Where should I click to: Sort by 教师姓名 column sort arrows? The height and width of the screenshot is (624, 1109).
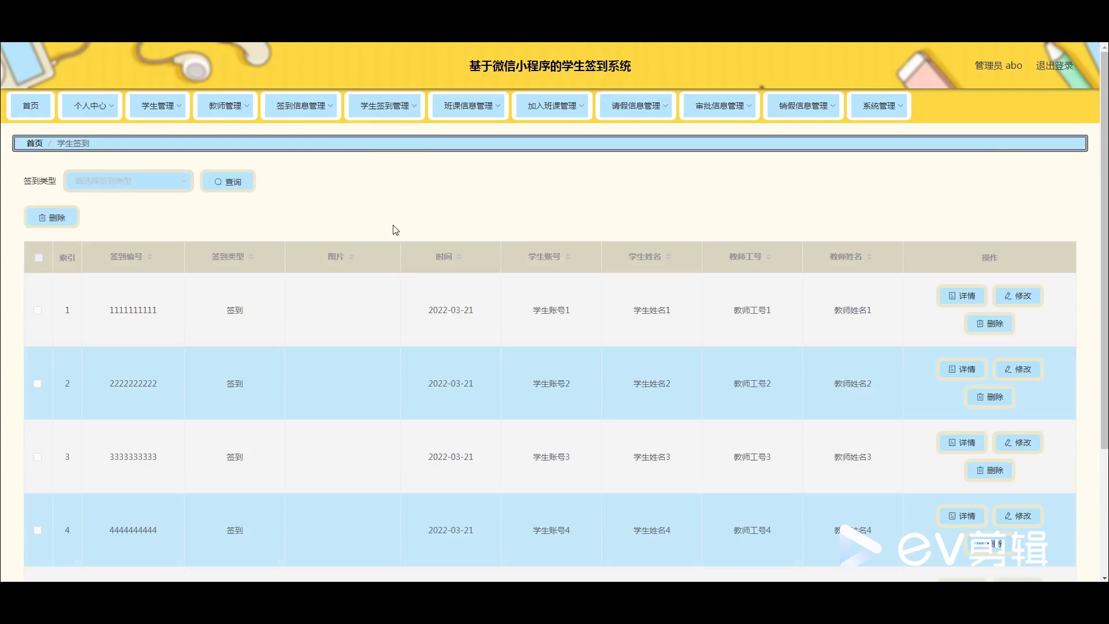click(869, 257)
